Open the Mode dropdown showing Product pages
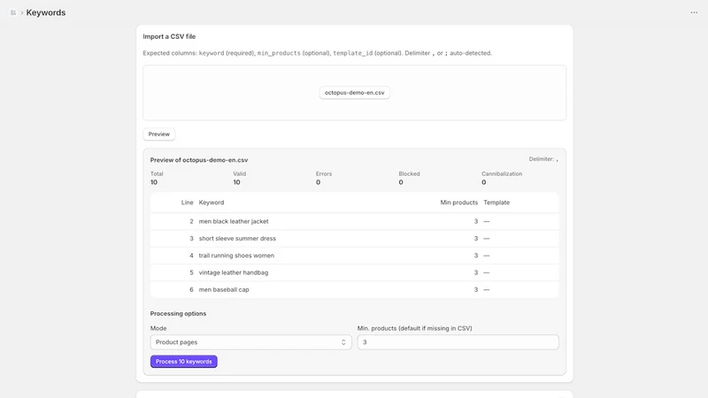 [x=251, y=342]
